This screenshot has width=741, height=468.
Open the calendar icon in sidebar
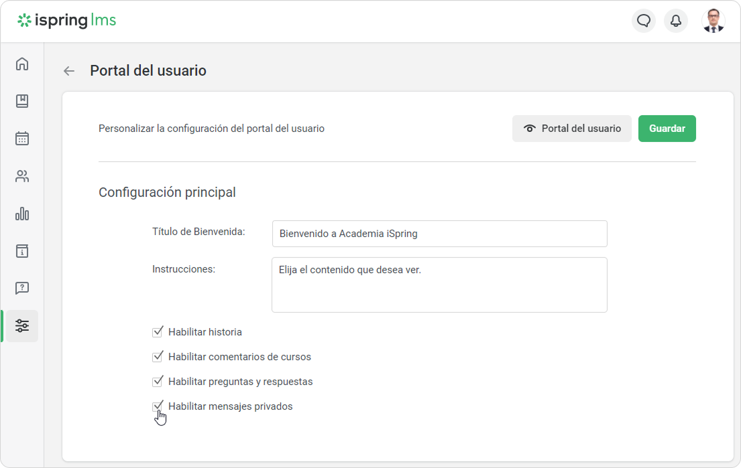coord(22,139)
